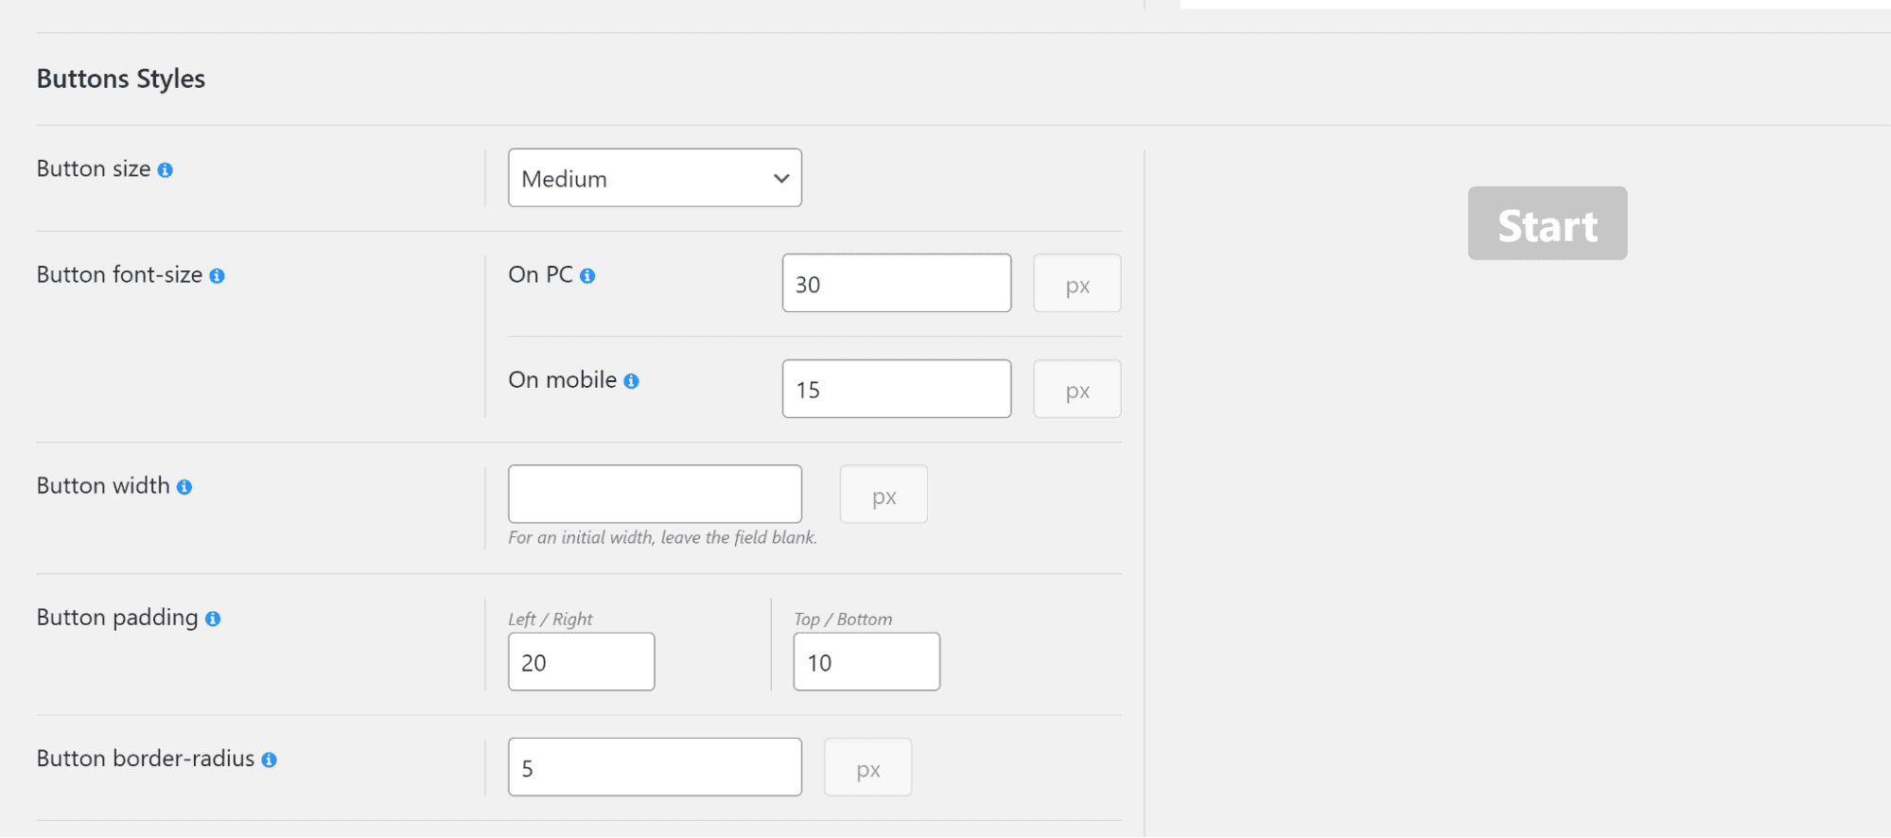
Task: Open the Button size Medium dropdown
Action: coord(655,178)
